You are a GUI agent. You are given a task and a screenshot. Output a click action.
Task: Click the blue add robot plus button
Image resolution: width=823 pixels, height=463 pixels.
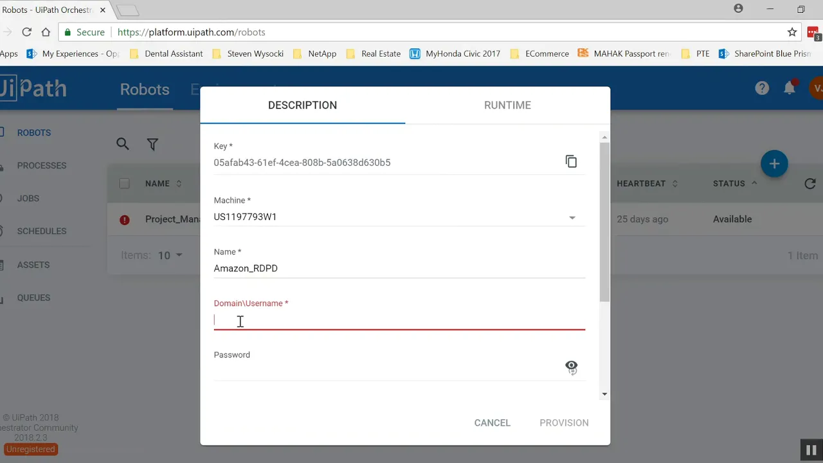[774, 164]
